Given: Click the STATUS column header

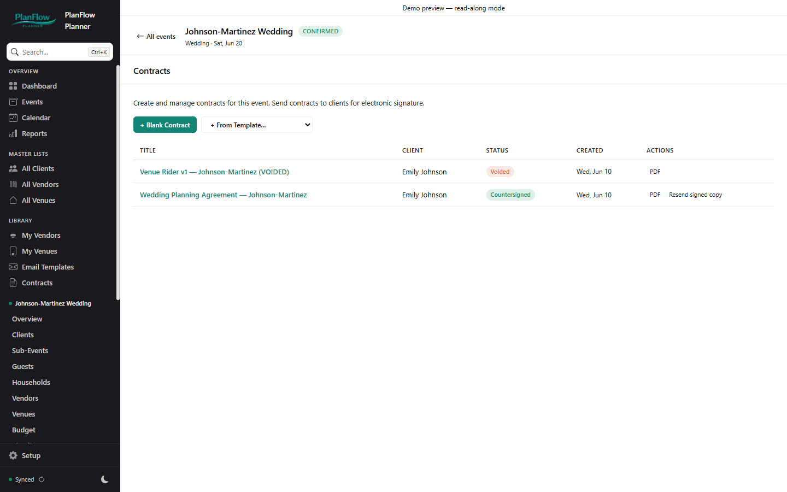Looking at the screenshot, I should (x=497, y=150).
